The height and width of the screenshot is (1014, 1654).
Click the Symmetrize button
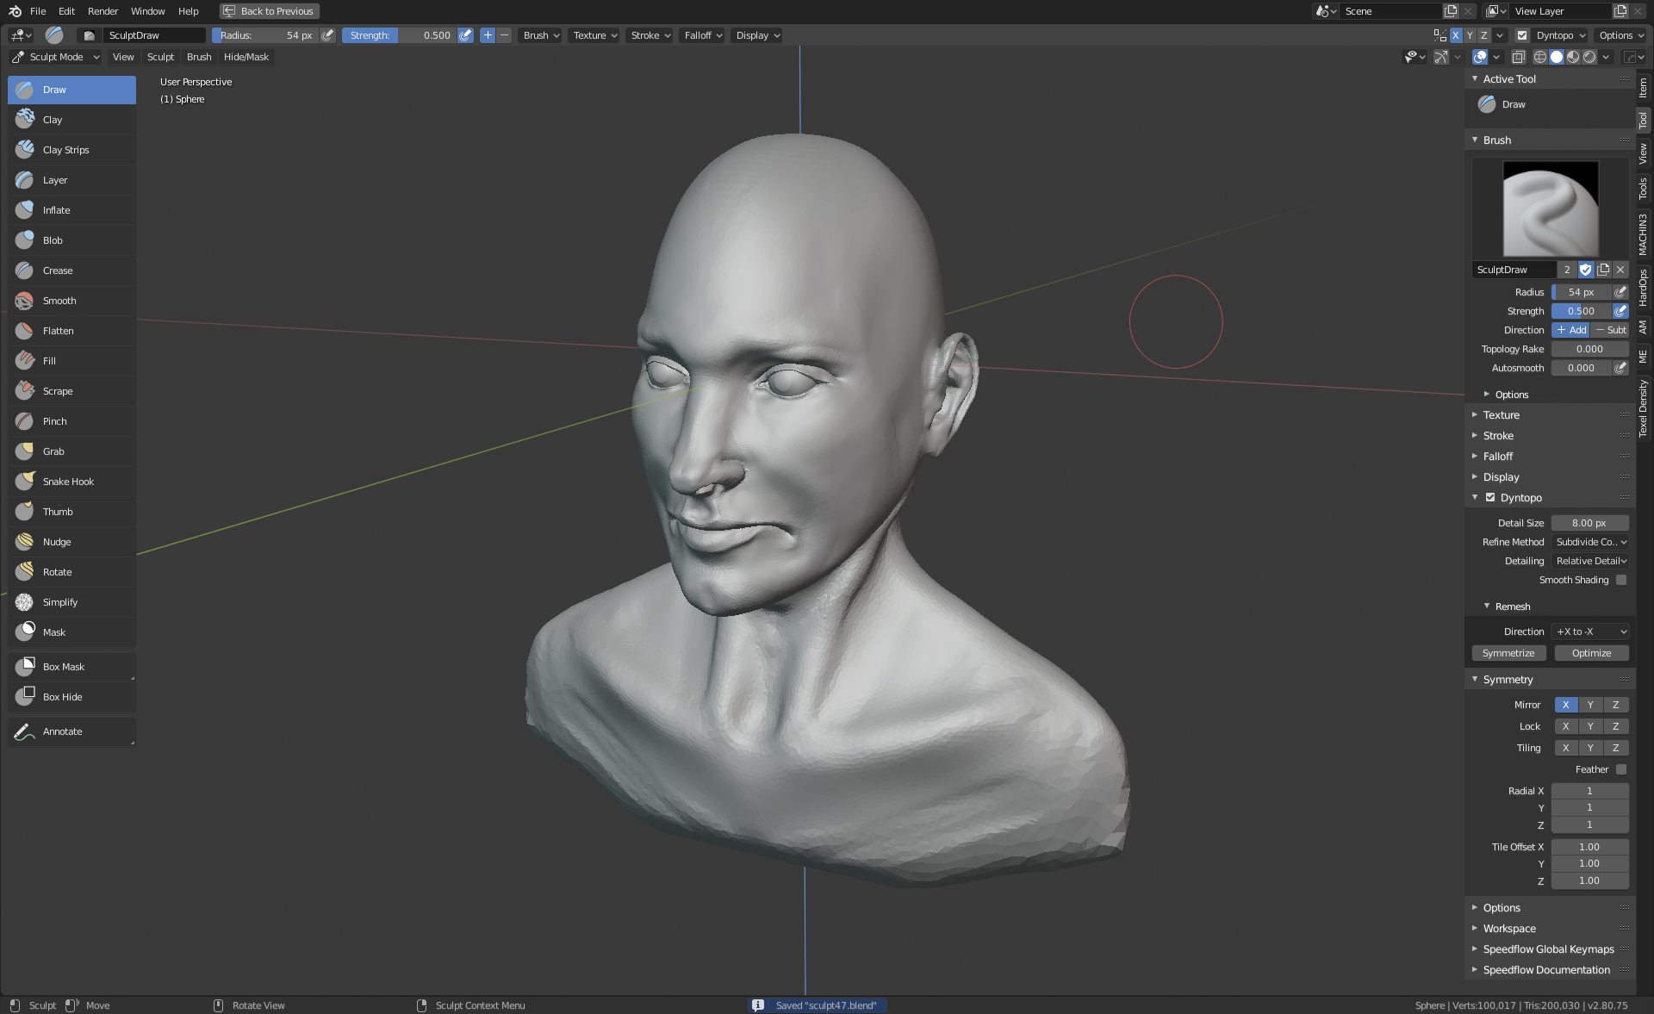pyautogui.click(x=1508, y=653)
